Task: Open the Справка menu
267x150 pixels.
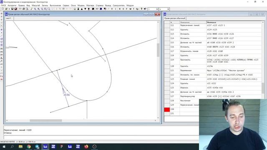Action: tap(100, 5)
